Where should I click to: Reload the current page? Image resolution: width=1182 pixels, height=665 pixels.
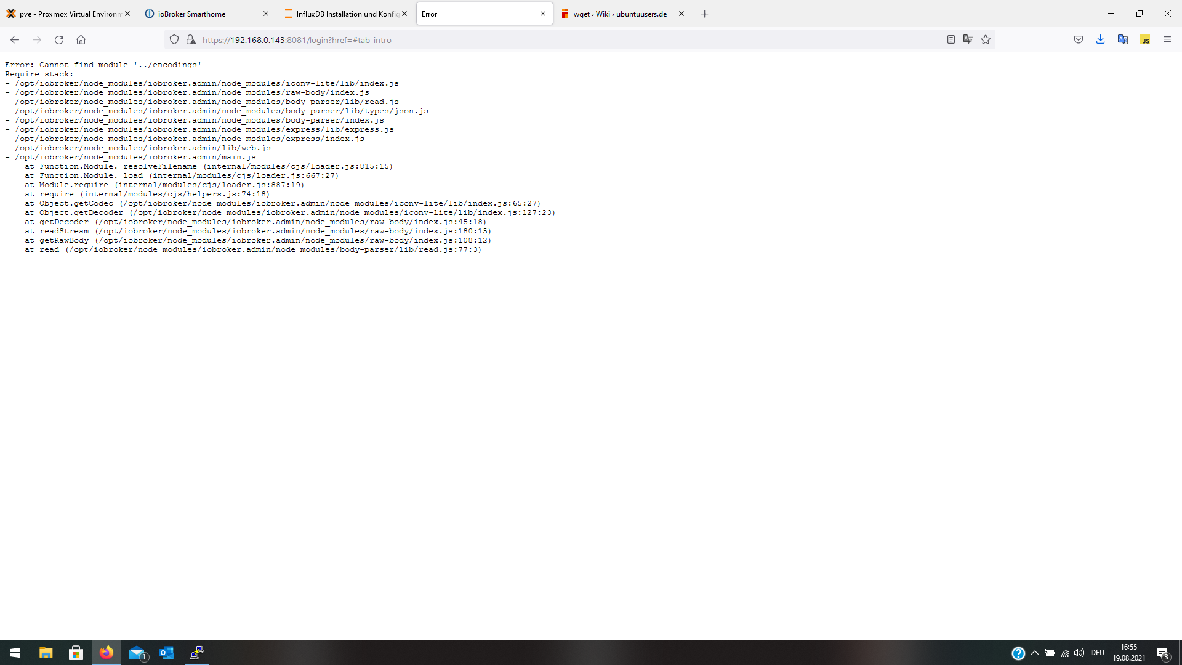click(x=59, y=40)
